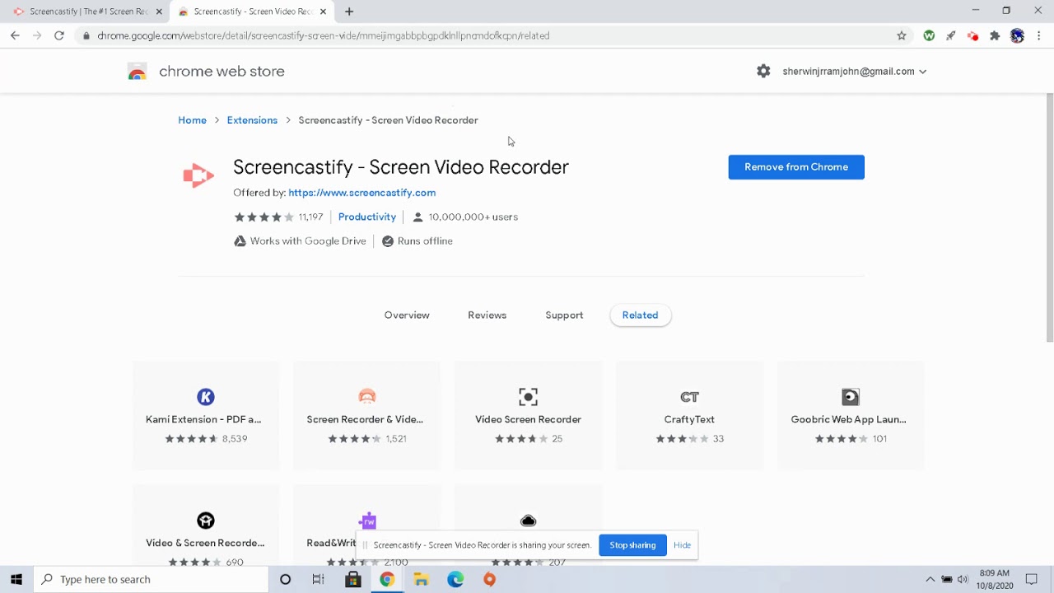Click Remove from Chrome button
This screenshot has width=1054, height=593.
pyautogui.click(x=796, y=167)
